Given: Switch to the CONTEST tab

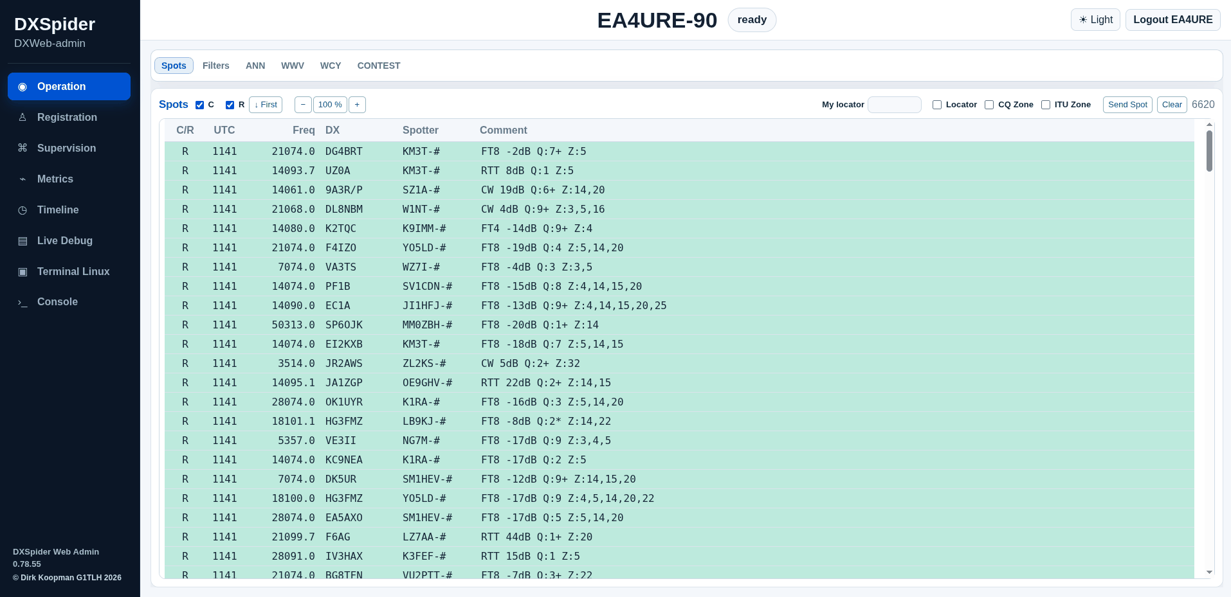Looking at the screenshot, I should [x=379, y=66].
